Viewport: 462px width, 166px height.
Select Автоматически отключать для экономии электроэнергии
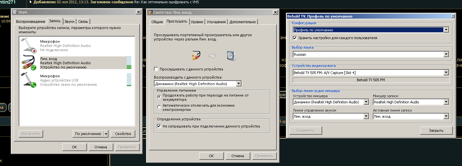(x=159, y=107)
